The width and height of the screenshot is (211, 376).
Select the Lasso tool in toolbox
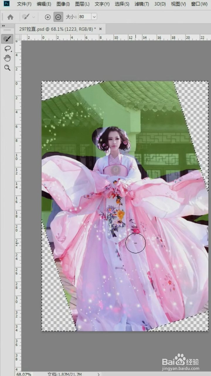click(x=7, y=49)
